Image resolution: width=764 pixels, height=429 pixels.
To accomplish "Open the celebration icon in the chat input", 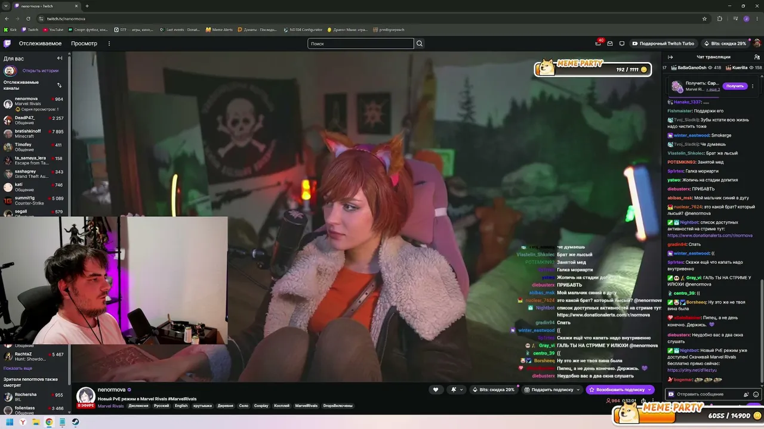I will [x=746, y=394].
